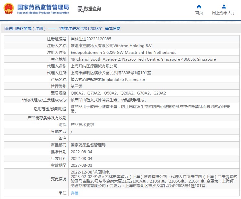Click product name Implantable Pacemaker cell
The width and height of the screenshot is (241, 199).
pos(108,80)
